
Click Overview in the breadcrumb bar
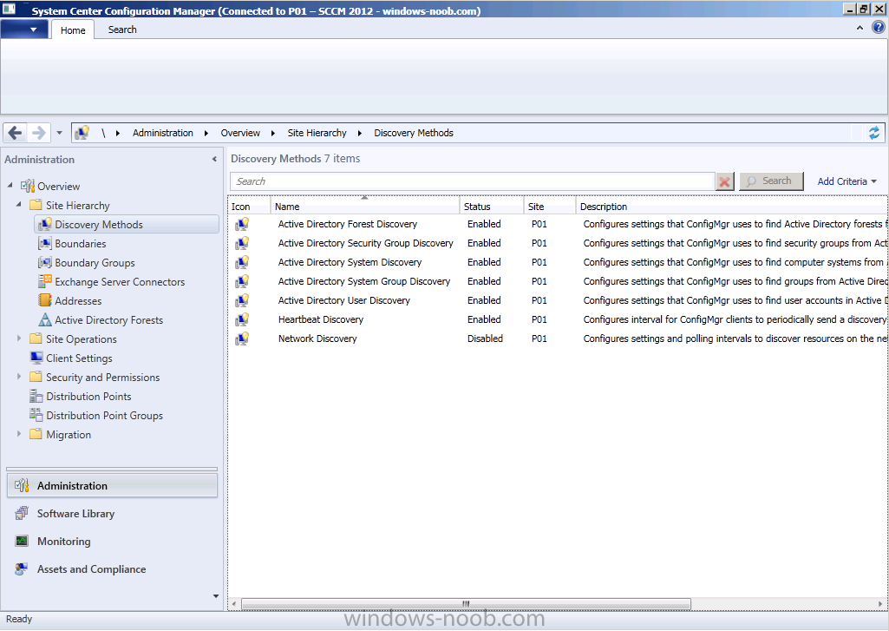[x=240, y=133]
